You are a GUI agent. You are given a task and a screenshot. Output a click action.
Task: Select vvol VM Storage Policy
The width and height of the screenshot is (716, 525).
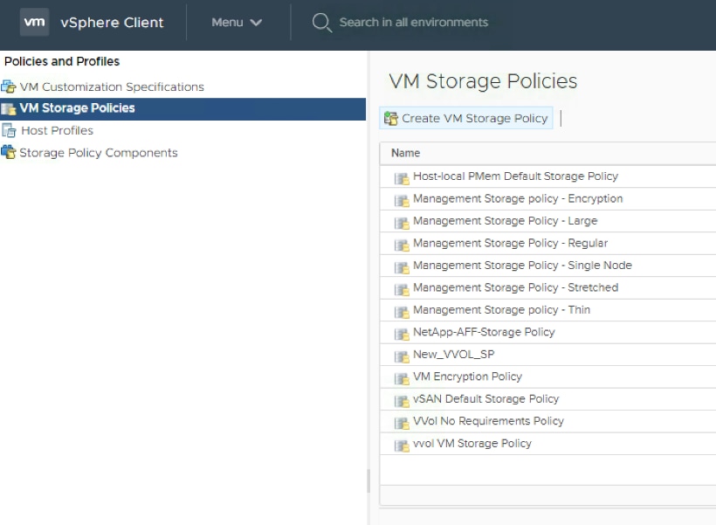tap(472, 444)
